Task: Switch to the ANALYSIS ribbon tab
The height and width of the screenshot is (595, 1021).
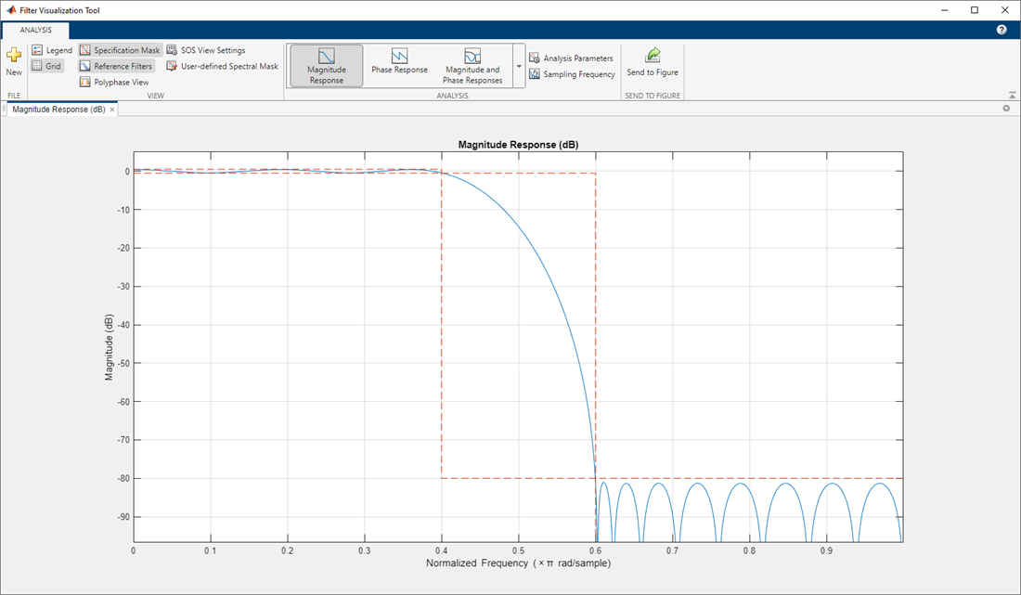Action: point(36,30)
